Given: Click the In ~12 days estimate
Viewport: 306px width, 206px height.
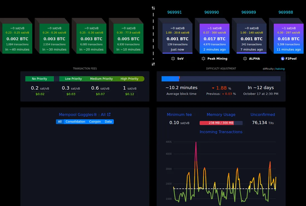Looking at the screenshot, I should (x=261, y=88).
